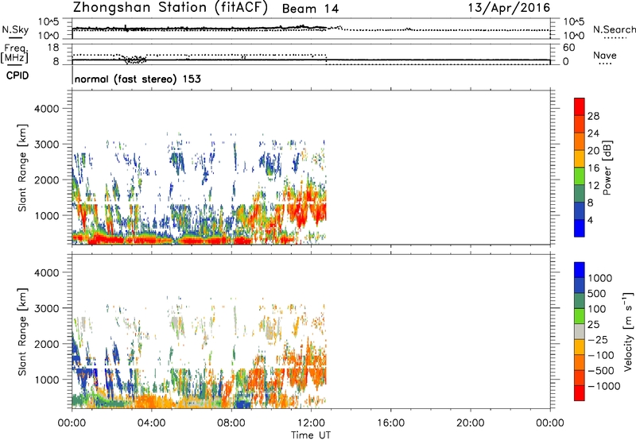Viewport: 636px width, 440px height.
Task: Click the power panel 'Slant Range [km]' label
Action: 22,168
